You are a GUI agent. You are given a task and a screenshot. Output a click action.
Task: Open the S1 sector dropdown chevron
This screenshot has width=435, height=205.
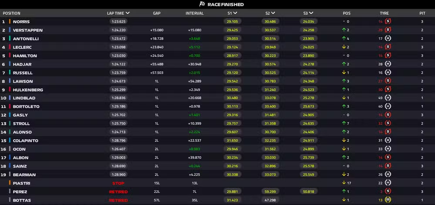235,13
